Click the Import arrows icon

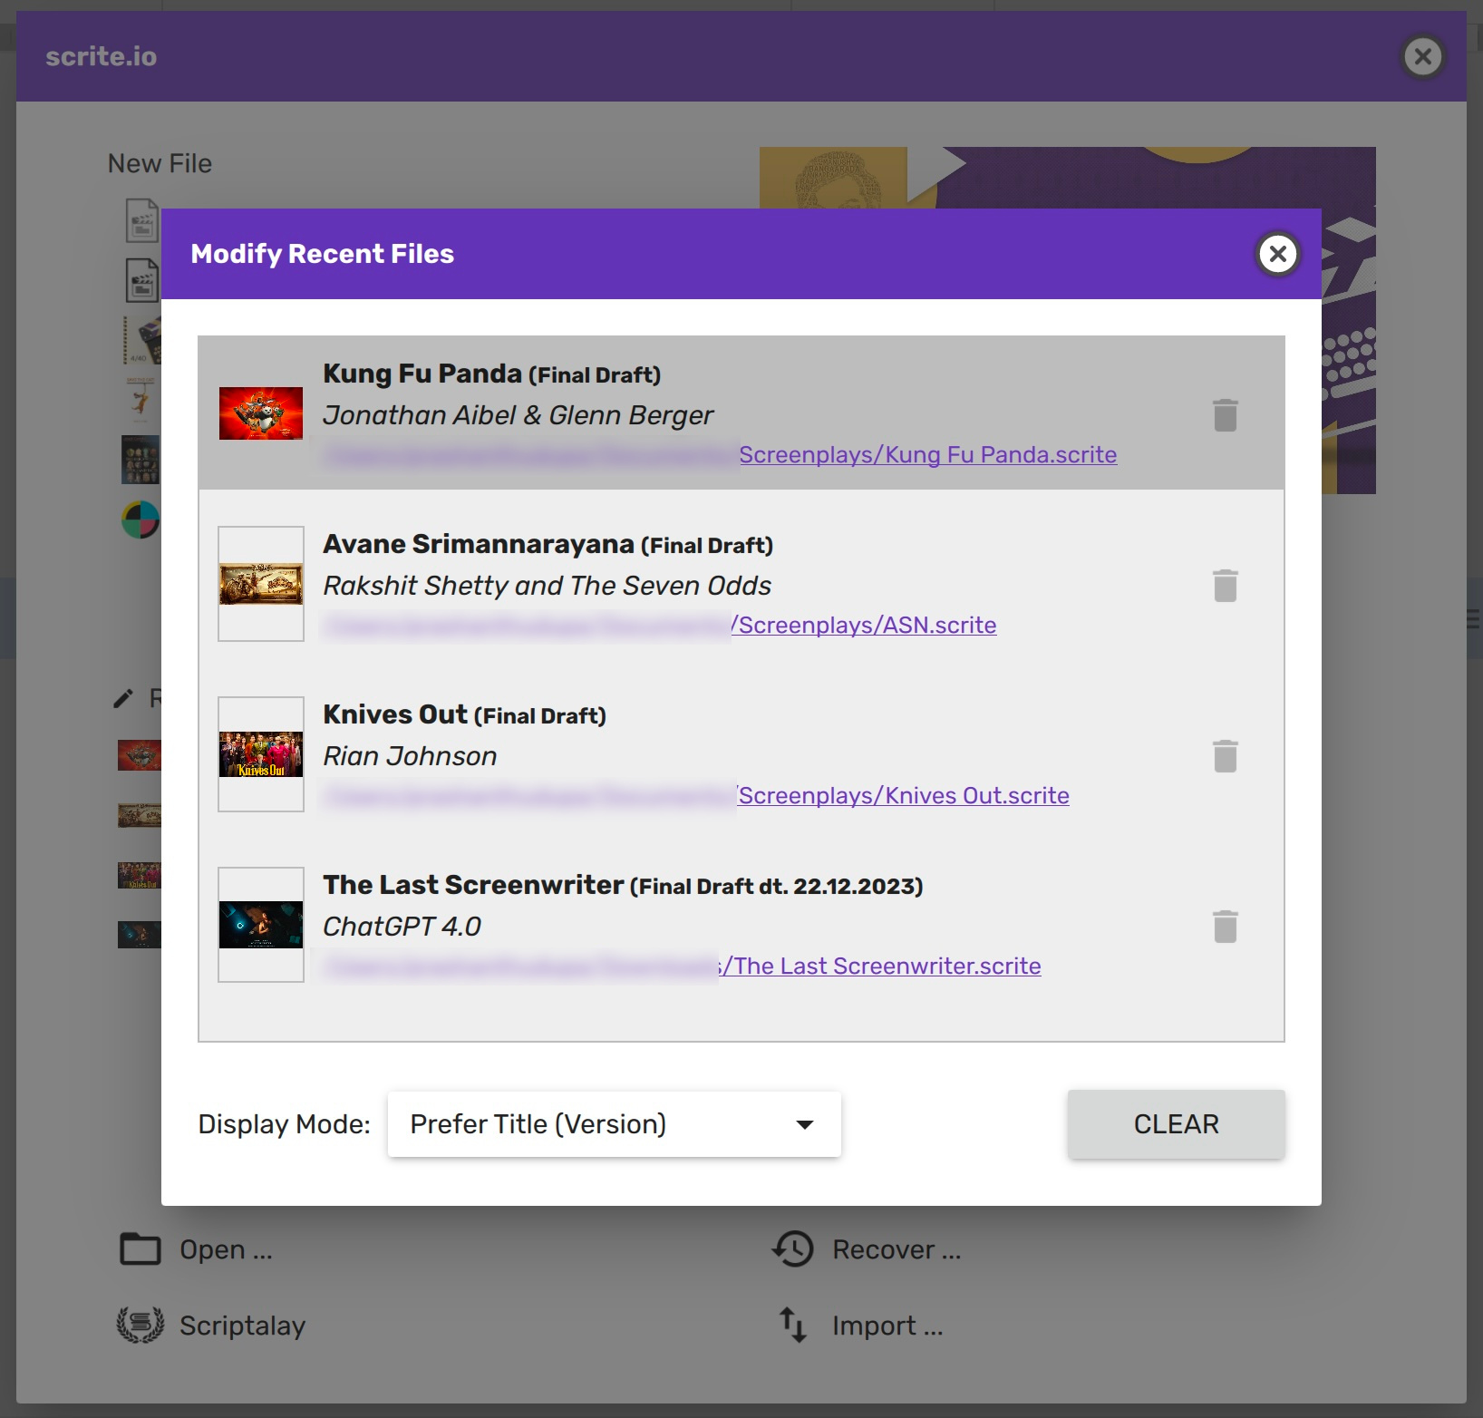(x=793, y=1325)
